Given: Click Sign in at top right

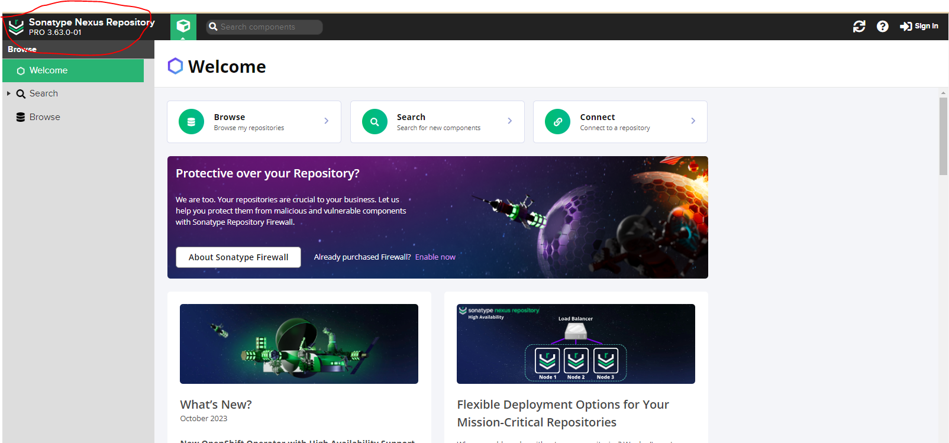Looking at the screenshot, I should coord(919,27).
